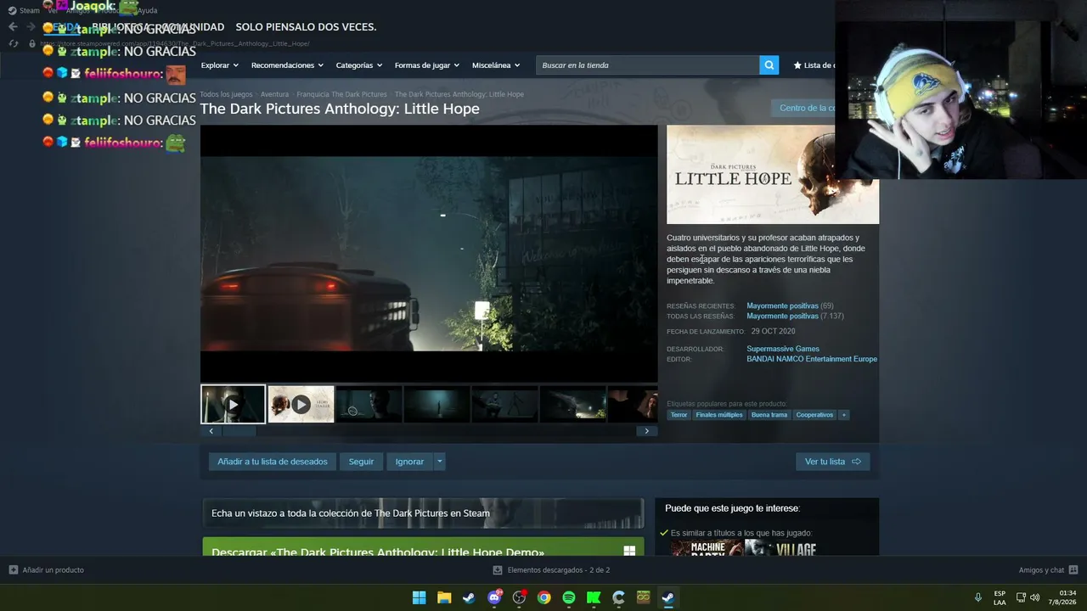
Task: Go back with the browser back arrow
Action: (13, 27)
